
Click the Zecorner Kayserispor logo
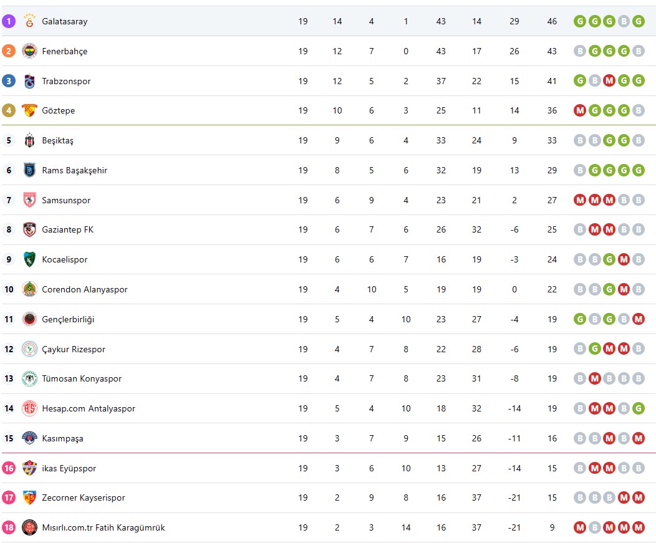[x=29, y=497]
